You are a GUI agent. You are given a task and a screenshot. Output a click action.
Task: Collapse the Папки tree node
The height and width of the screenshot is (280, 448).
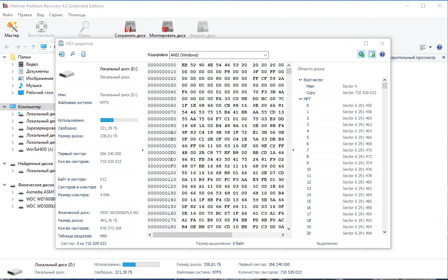click(x=5, y=57)
